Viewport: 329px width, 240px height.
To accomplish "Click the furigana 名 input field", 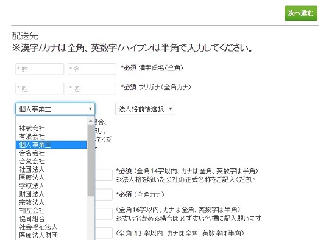I will point(91,89).
